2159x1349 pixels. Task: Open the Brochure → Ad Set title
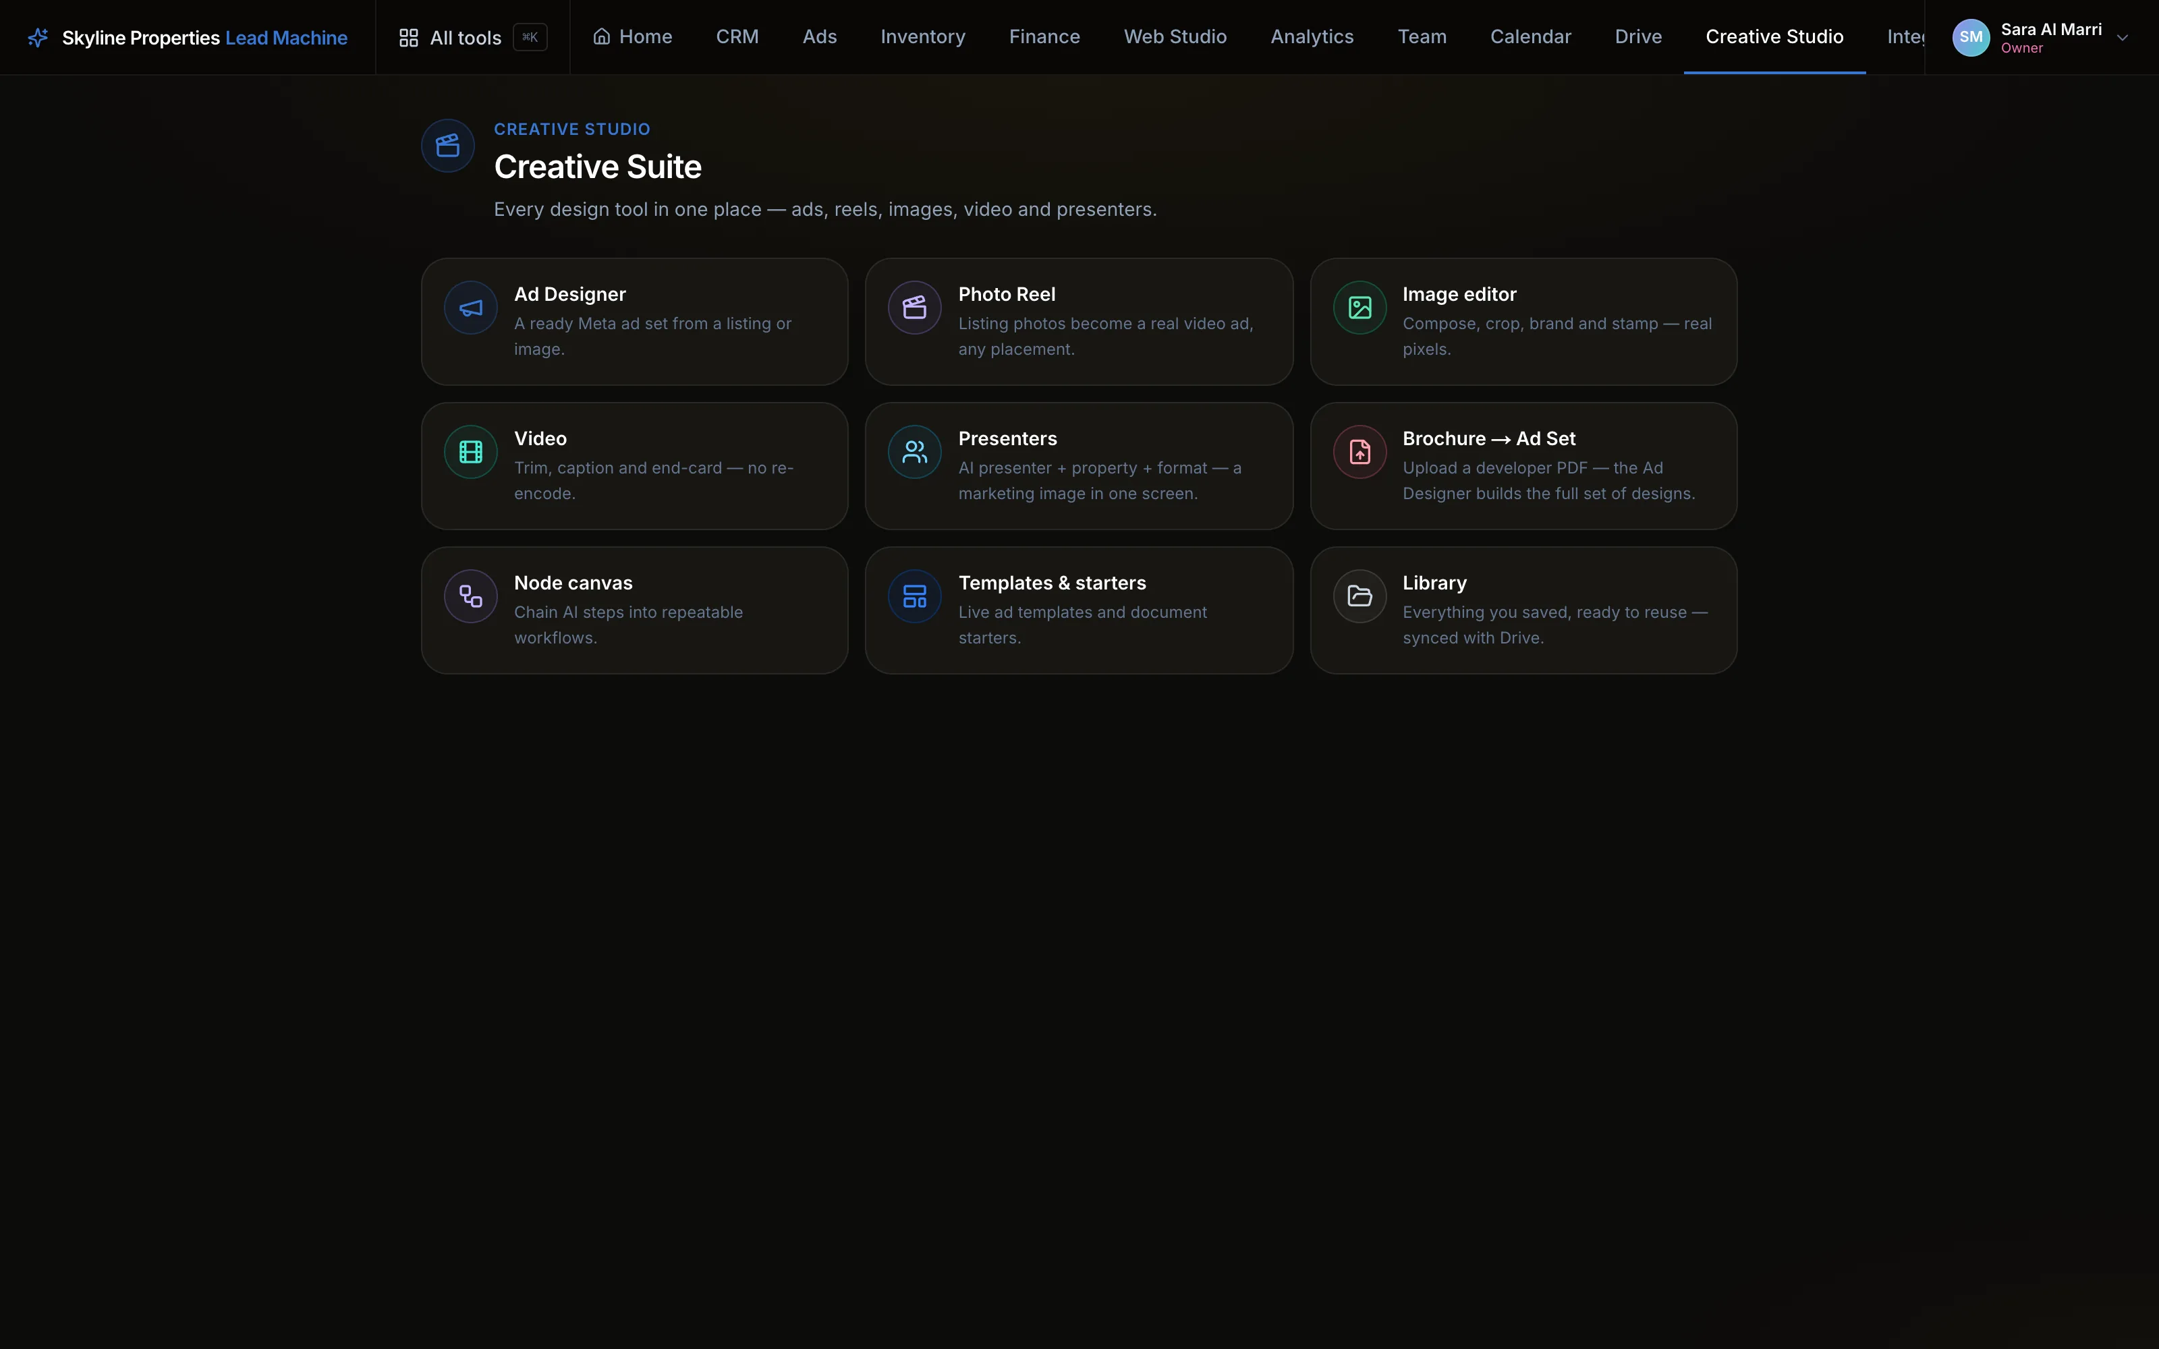click(x=1488, y=439)
